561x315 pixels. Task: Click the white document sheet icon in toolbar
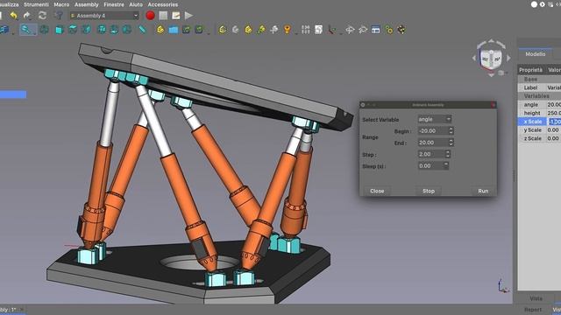(x=318, y=30)
